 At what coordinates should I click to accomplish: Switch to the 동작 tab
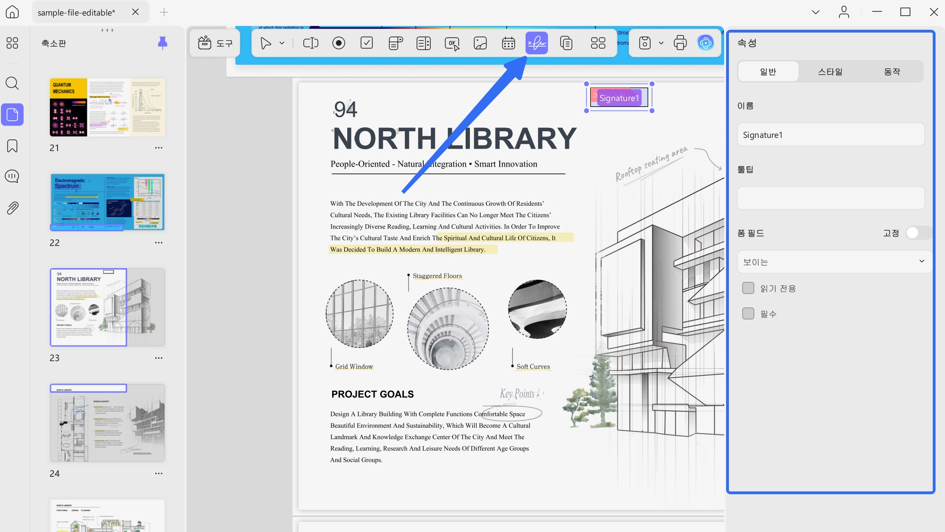pyautogui.click(x=892, y=71)
